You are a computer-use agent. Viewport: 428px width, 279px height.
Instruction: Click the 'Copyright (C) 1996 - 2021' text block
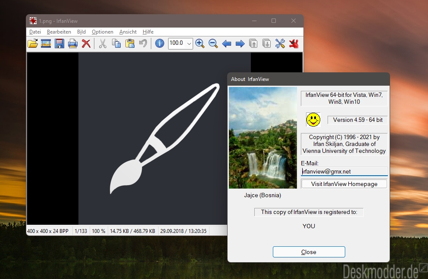click(344, 144)
